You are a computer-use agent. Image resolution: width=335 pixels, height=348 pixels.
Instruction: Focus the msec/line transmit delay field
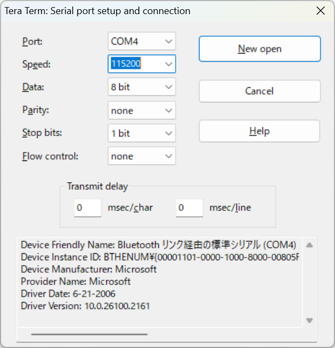click(x=189, y=208)
